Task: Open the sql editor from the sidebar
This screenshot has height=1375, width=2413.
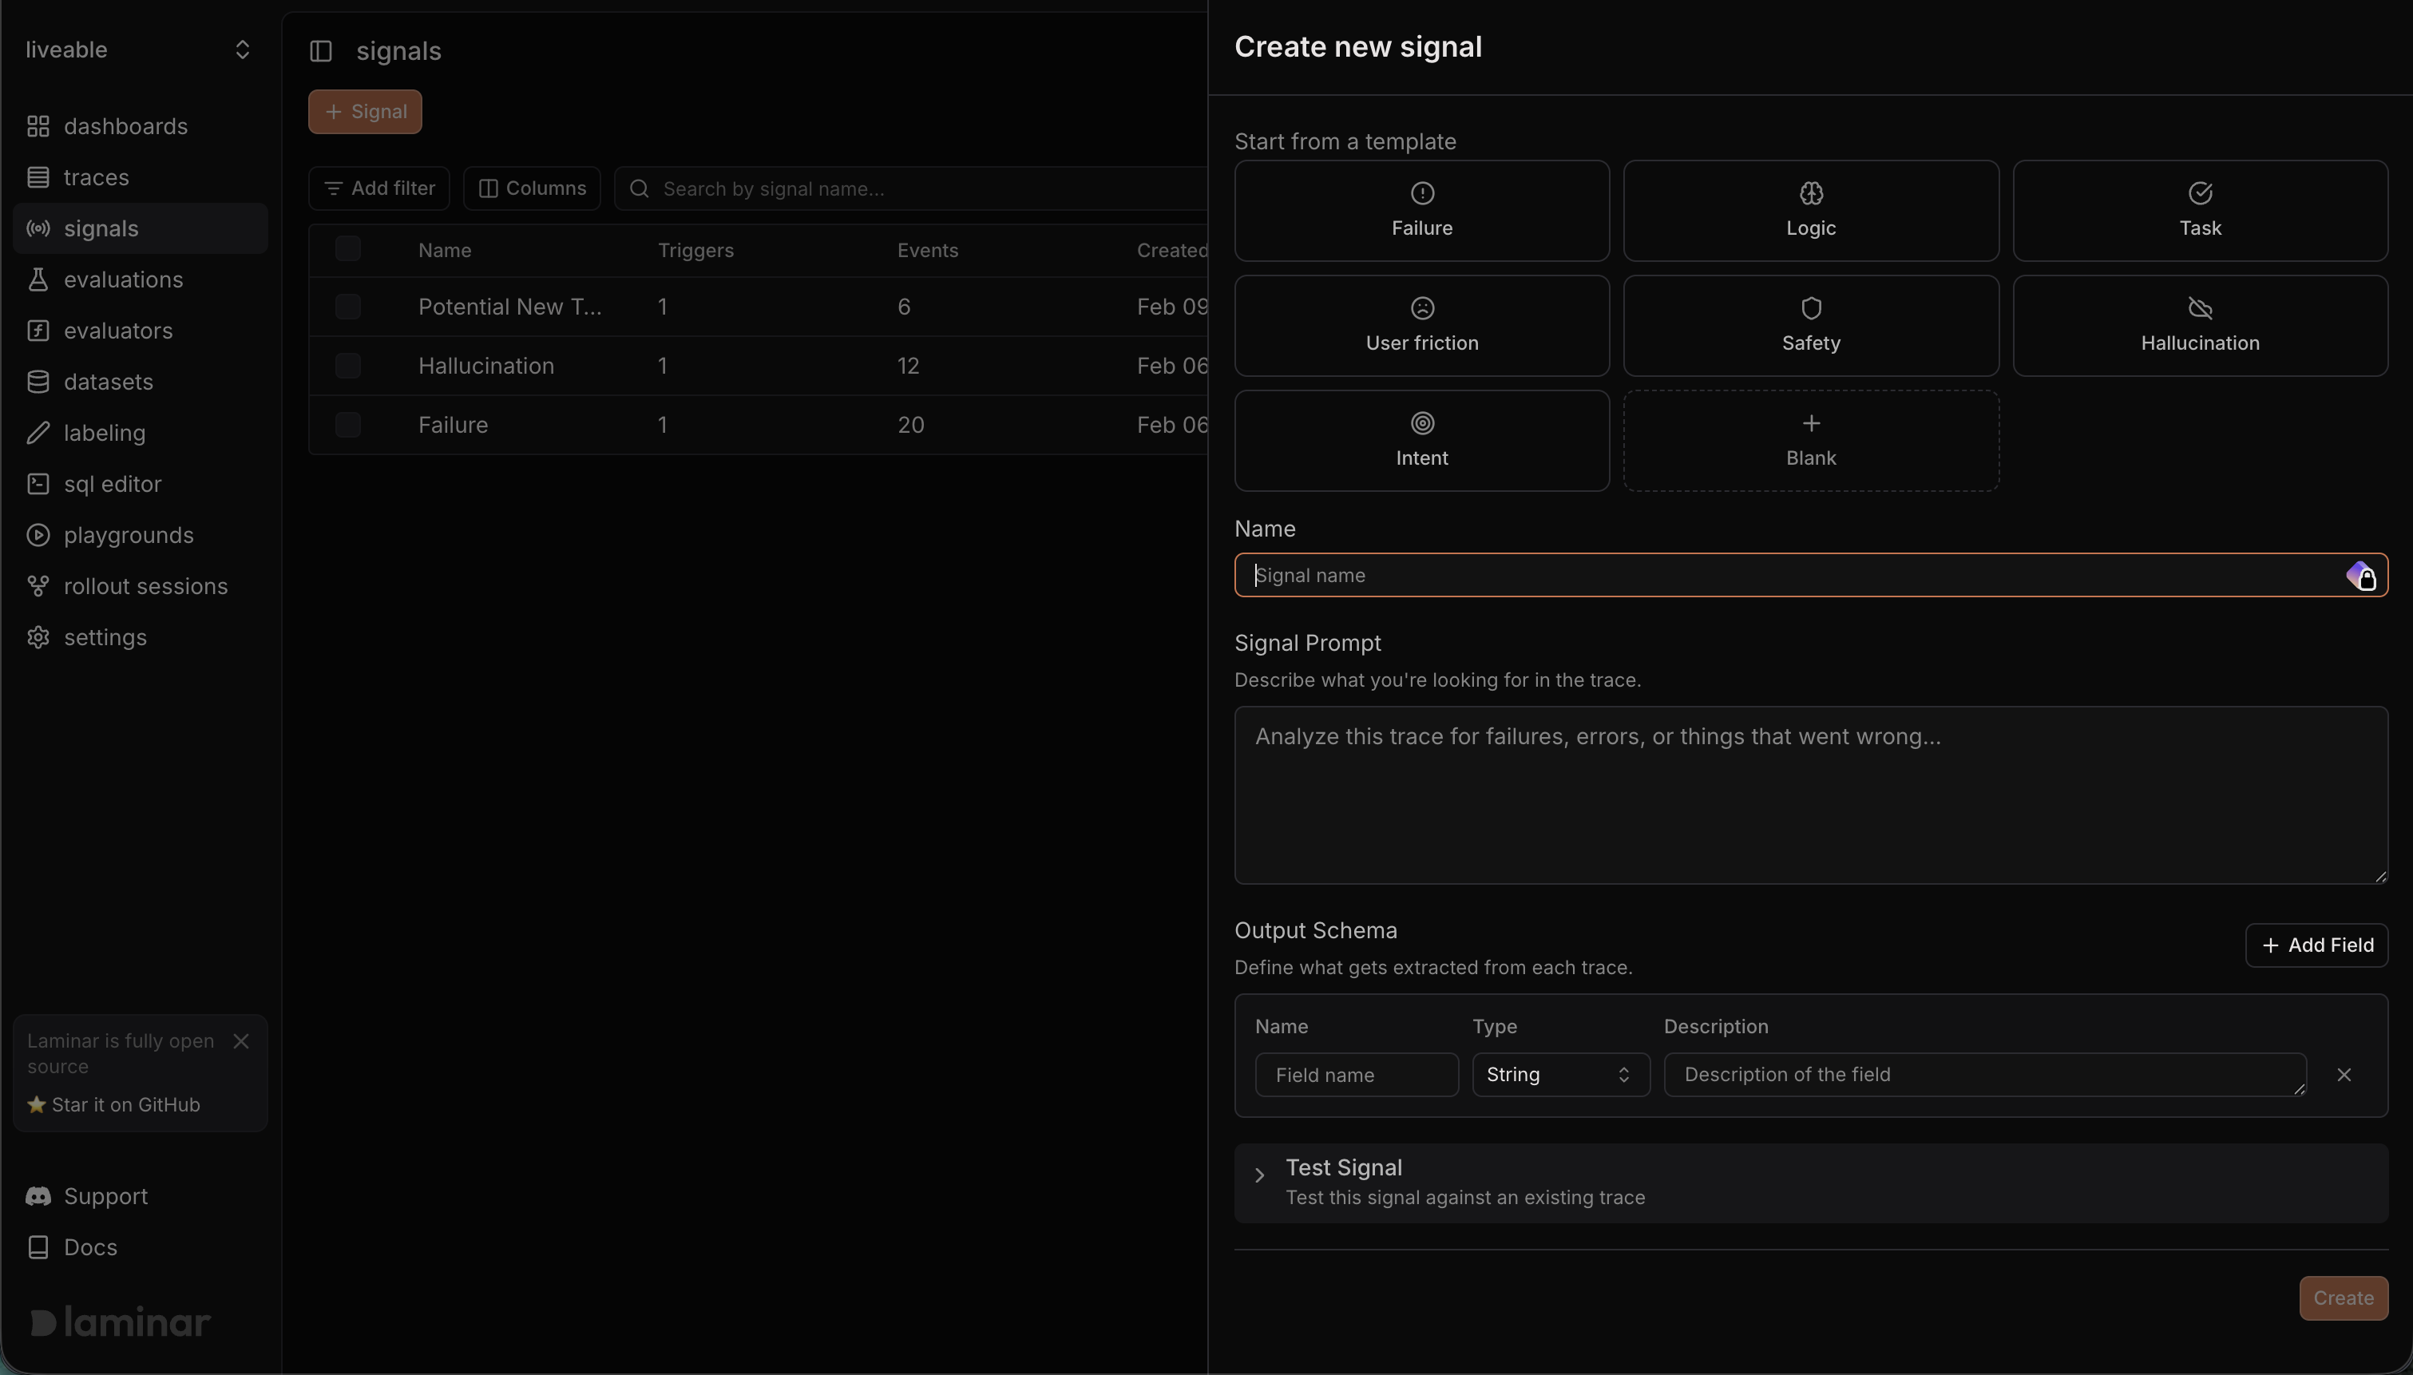Action: pos(109,484)
